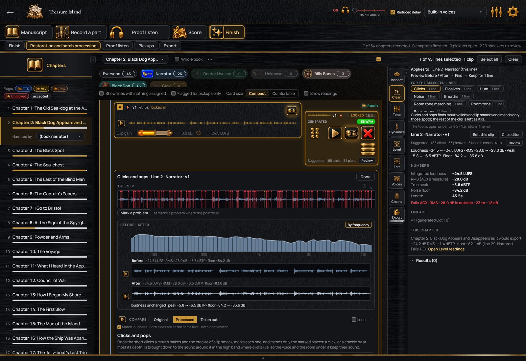
Task: Enable the Loop checkbox
Action: tap(354, 320)
